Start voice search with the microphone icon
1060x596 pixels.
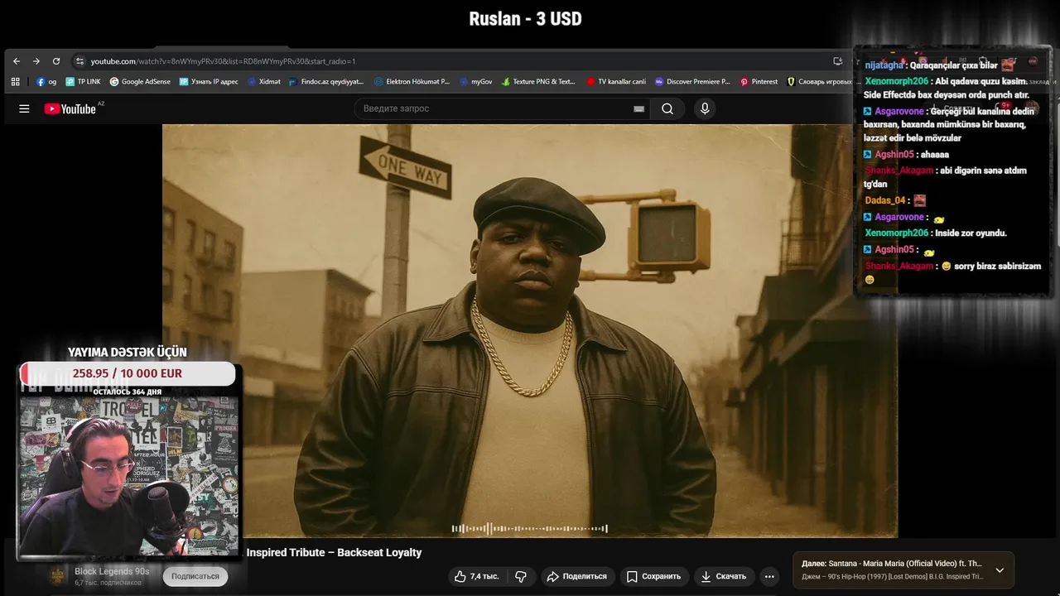[x=705, y=108]
